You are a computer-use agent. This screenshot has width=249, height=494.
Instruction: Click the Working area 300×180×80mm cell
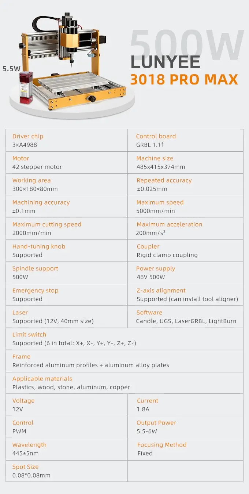(67, 184)
